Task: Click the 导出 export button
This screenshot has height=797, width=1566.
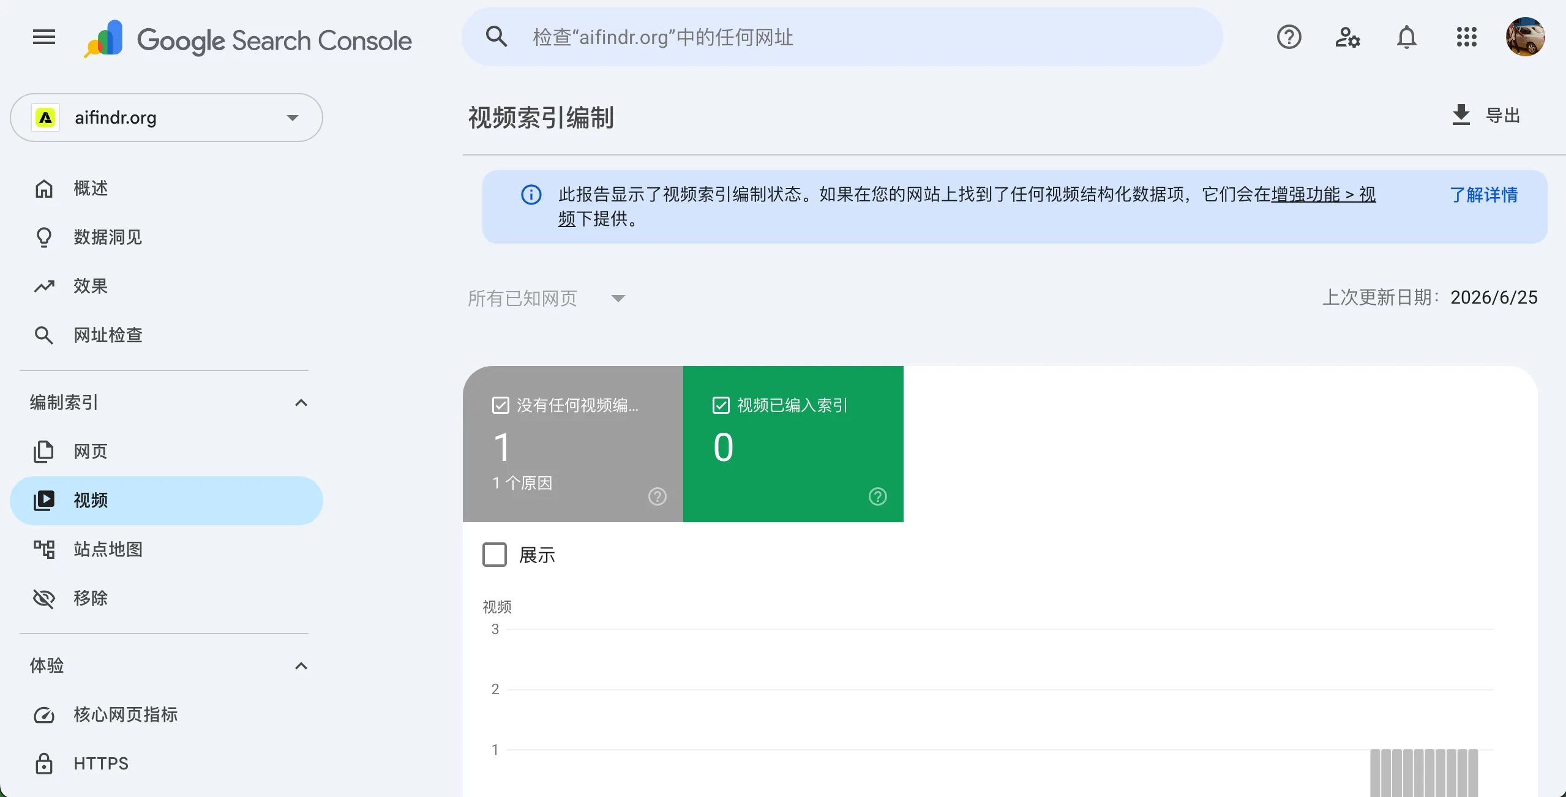Action: click(1486, 114)
